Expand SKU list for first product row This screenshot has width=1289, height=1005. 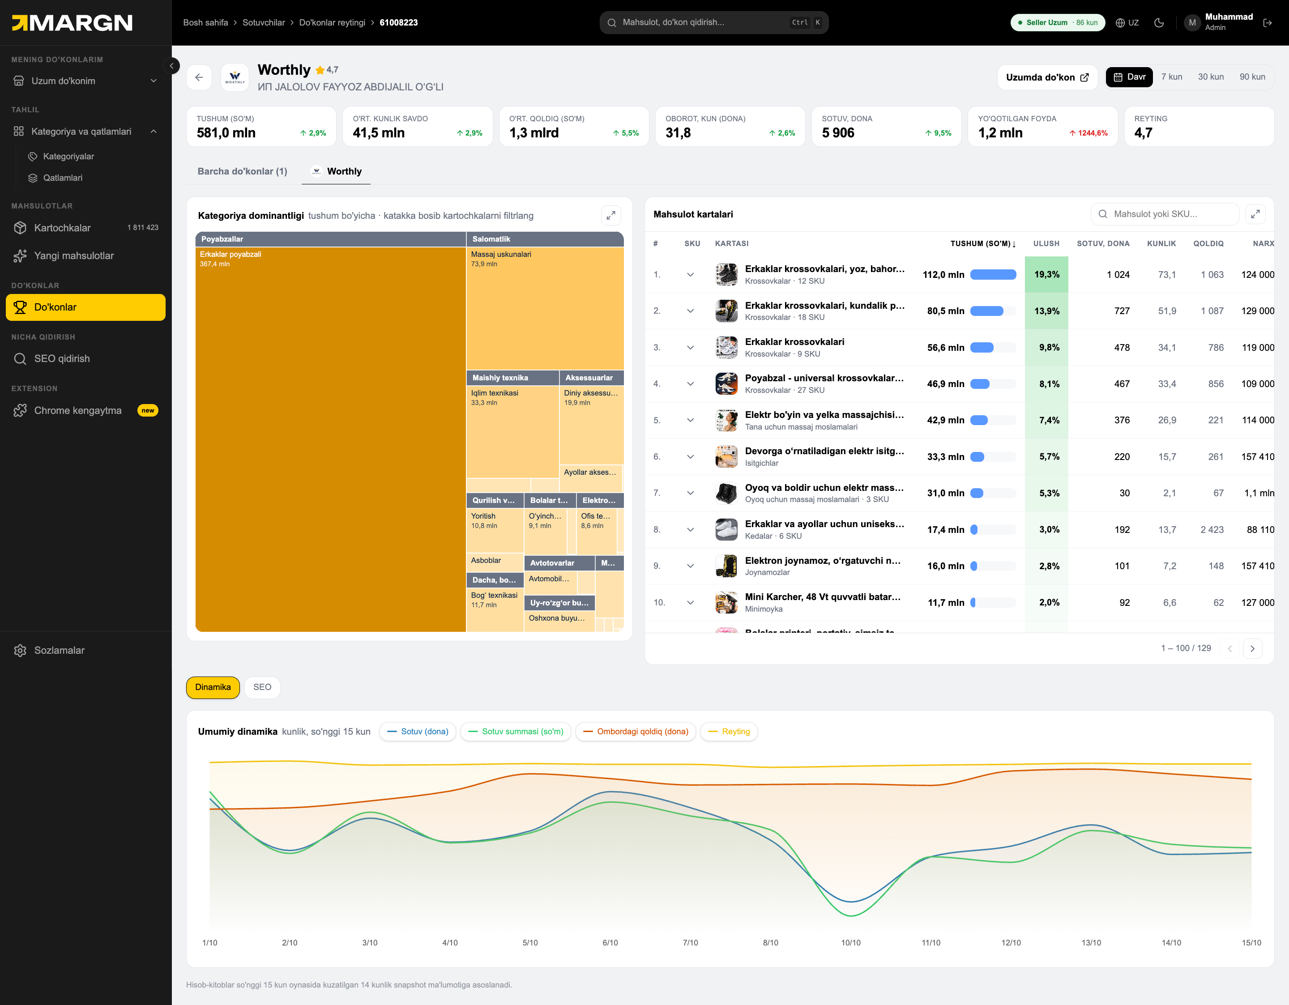coord(690,275)
